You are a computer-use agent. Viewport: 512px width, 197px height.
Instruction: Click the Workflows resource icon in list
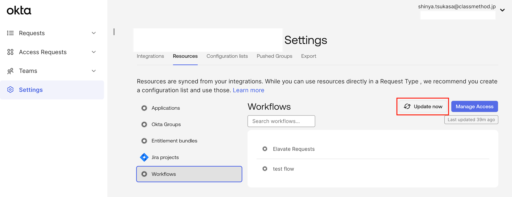(x=144, y=174)
